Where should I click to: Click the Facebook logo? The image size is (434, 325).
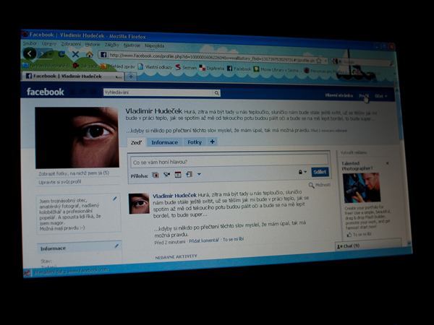point(45,92)
